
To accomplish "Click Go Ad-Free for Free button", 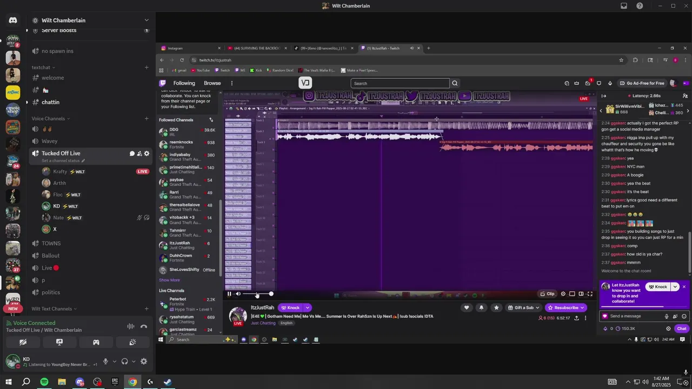I will [642, 83].
